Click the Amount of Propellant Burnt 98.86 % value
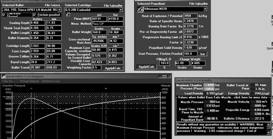The width and height of the screenshot is (273, 139). pos(210,118)
